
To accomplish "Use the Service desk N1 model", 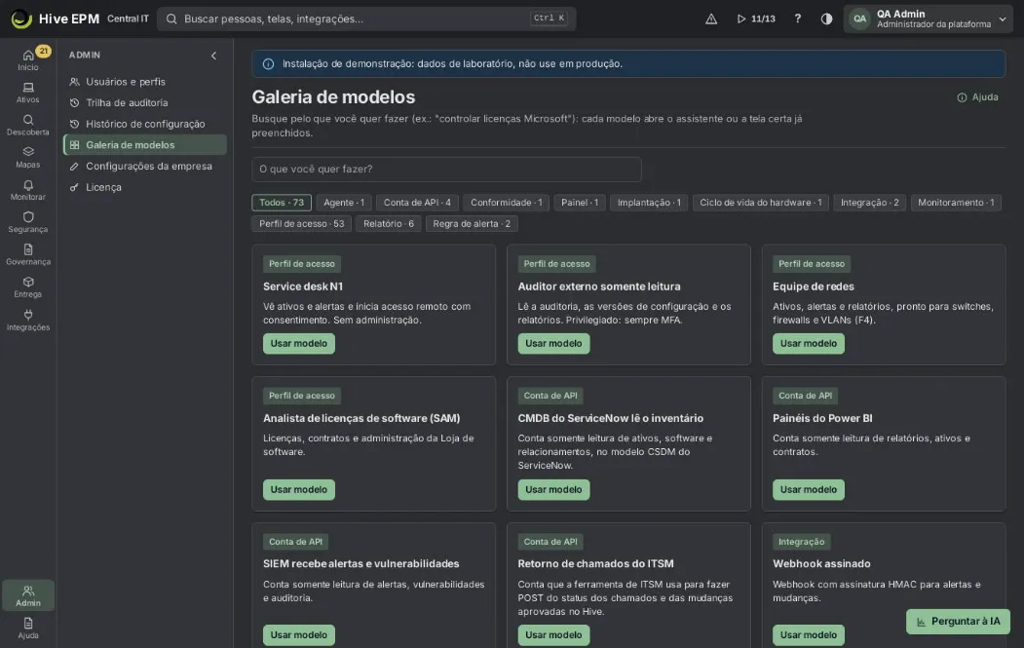I will [x=299, y=344].
